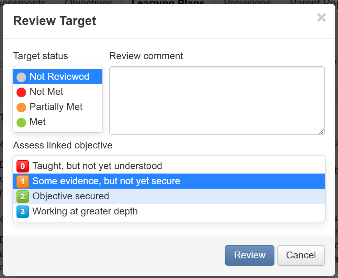
Task: Choose 'Objective secured' text in linked objective list
Action: click(70, 196)
